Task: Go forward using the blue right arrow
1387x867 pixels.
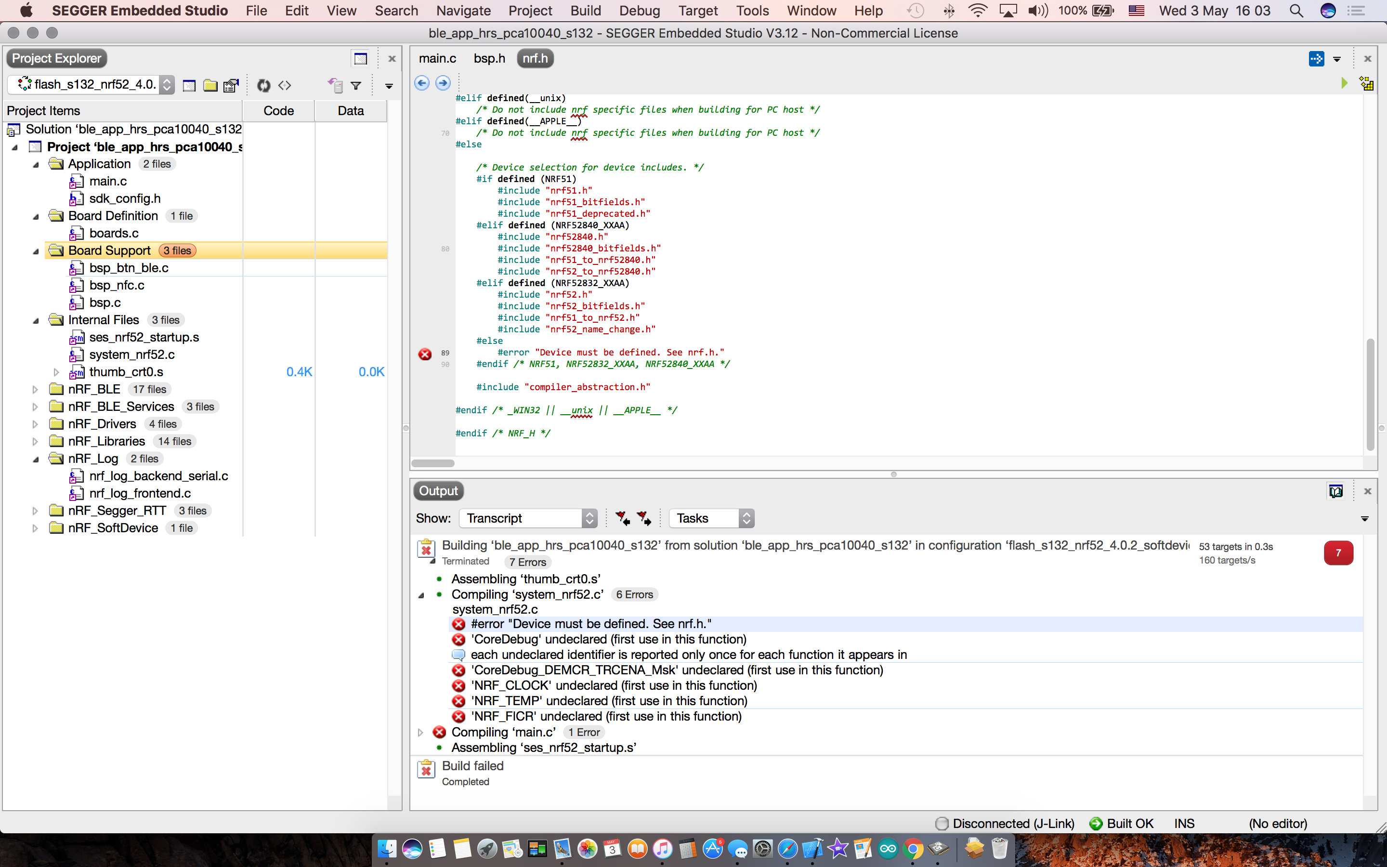Action: (x=443, y=83)
